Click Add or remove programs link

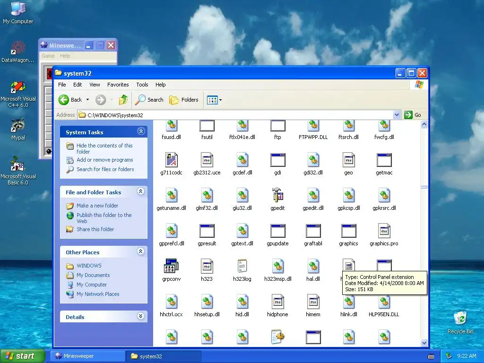pos(104,160)
